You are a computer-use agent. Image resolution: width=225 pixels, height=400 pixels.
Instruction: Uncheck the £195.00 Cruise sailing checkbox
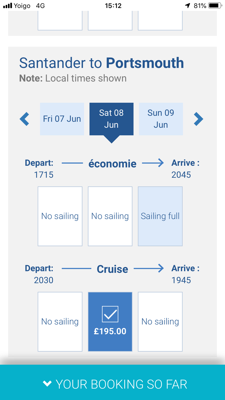coord(110,314)
